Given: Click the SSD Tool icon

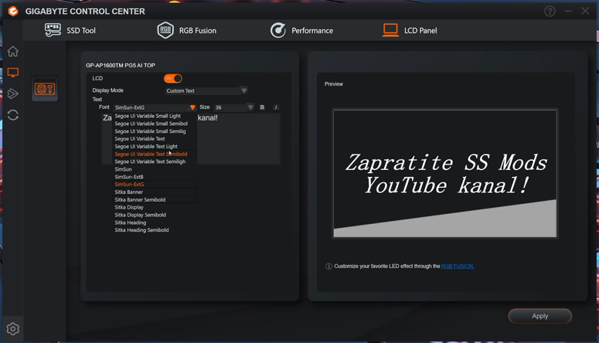Looking at the screenshot, I should coord(53,30).
